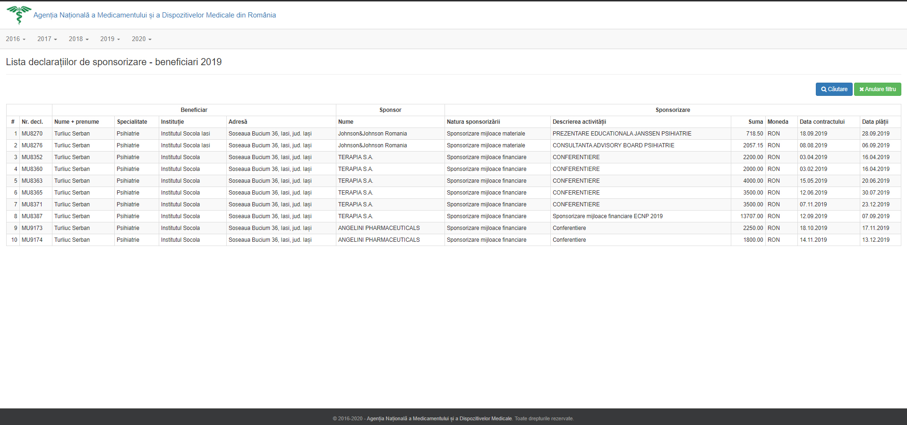The width and height of the screenshot is (907, 425).
Task: Select declaration number MU8387
Action: point(32,216)
